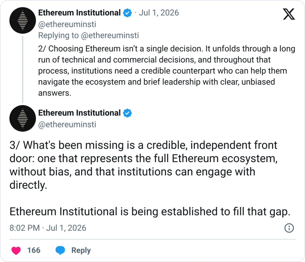Click the 166 likes count
This screenshot has width=305, height=262.
click(x=34, y=250)
